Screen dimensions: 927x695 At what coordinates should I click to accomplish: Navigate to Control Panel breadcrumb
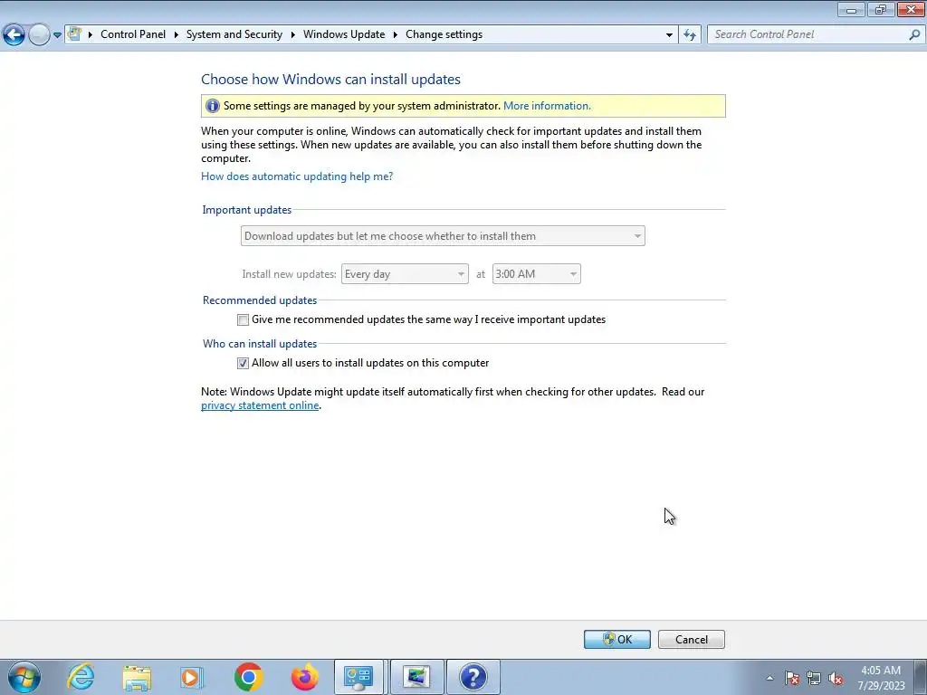pos(133,34)
